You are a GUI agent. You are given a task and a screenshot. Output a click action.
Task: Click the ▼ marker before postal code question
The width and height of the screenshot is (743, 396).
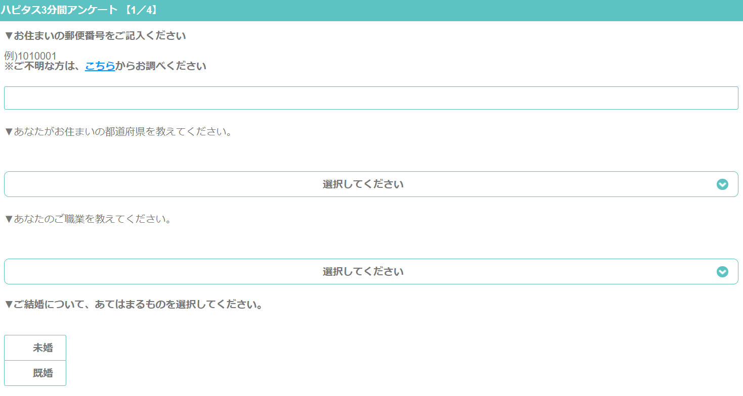(9, 36)
